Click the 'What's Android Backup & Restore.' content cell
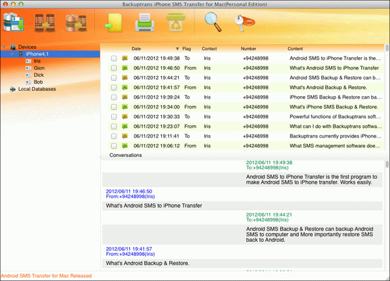 (328, 88)
